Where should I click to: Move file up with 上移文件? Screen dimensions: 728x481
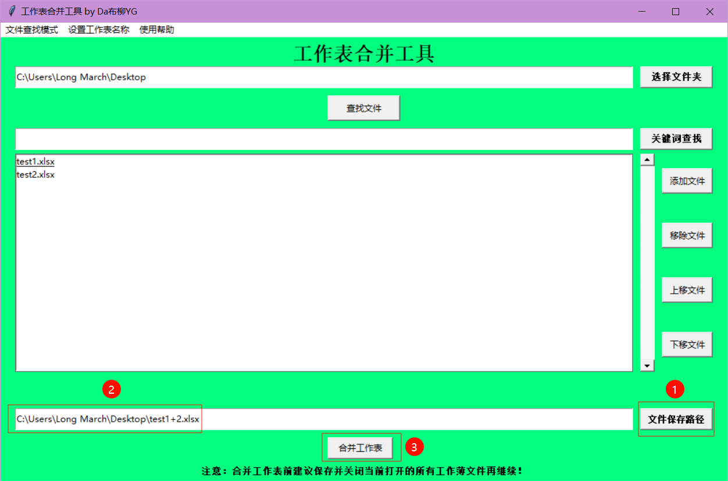coord(687,290)
